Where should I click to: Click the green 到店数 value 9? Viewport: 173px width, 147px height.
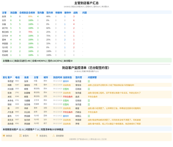point(11,17)
